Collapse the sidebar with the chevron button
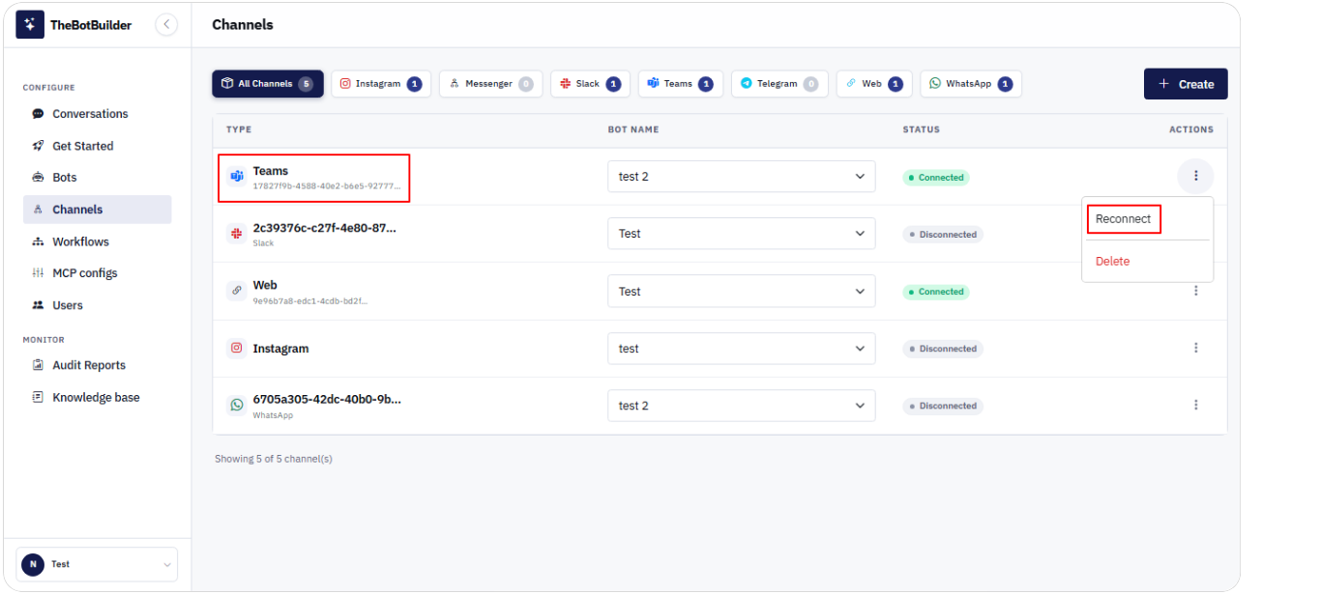The image size is (1321, 594). click(166, 24)
